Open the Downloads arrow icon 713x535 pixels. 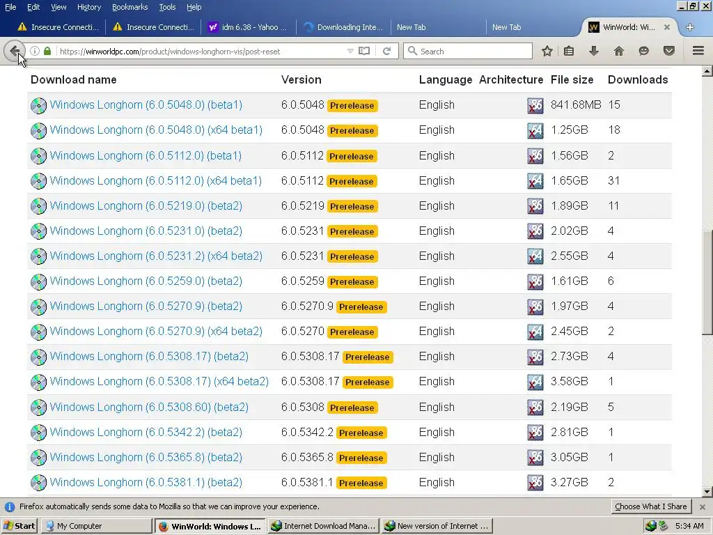point(594,51)
